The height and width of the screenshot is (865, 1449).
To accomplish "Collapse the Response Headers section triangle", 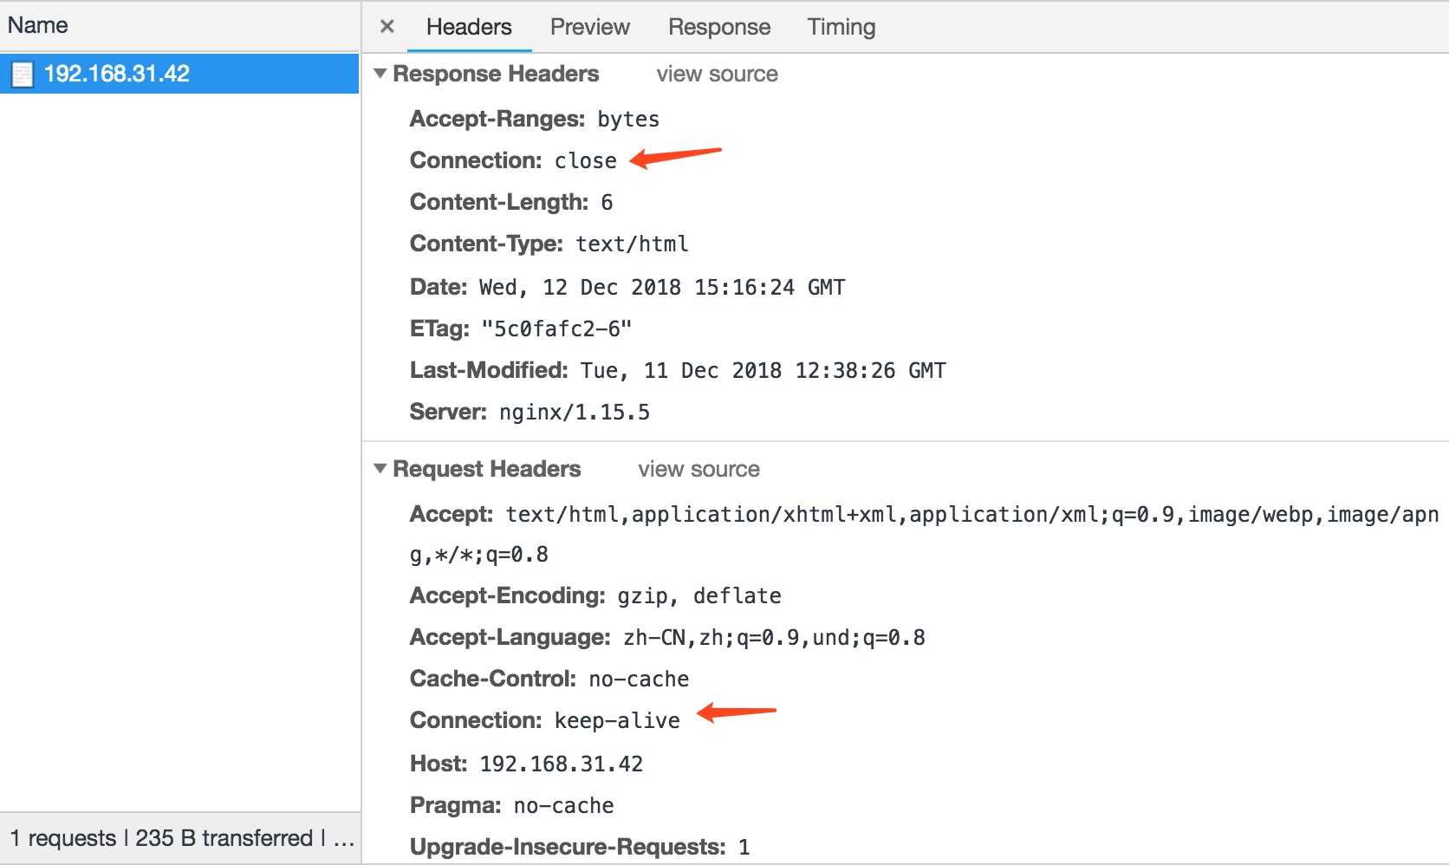I will pos(380,74).
